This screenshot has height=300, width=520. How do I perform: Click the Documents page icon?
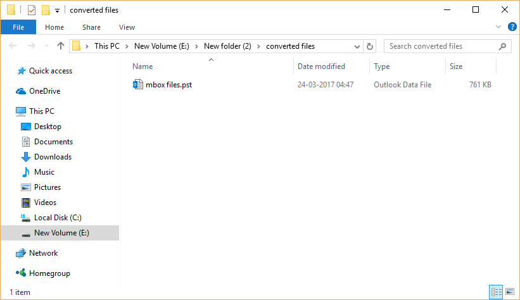[x=26, y=142]
